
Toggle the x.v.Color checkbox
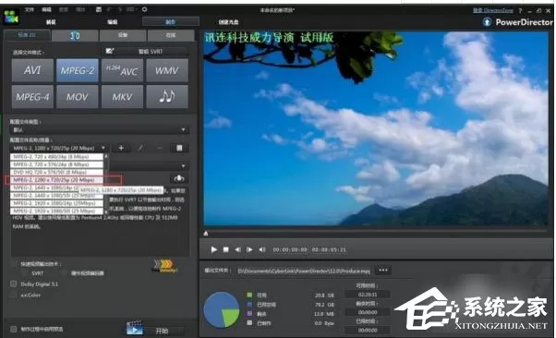tap(14, 295)
